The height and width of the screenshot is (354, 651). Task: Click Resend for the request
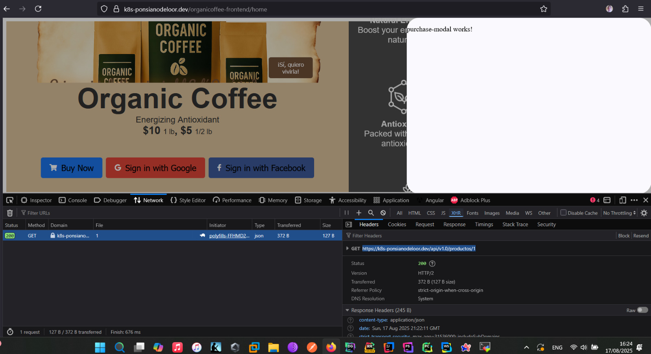[641, 236]
